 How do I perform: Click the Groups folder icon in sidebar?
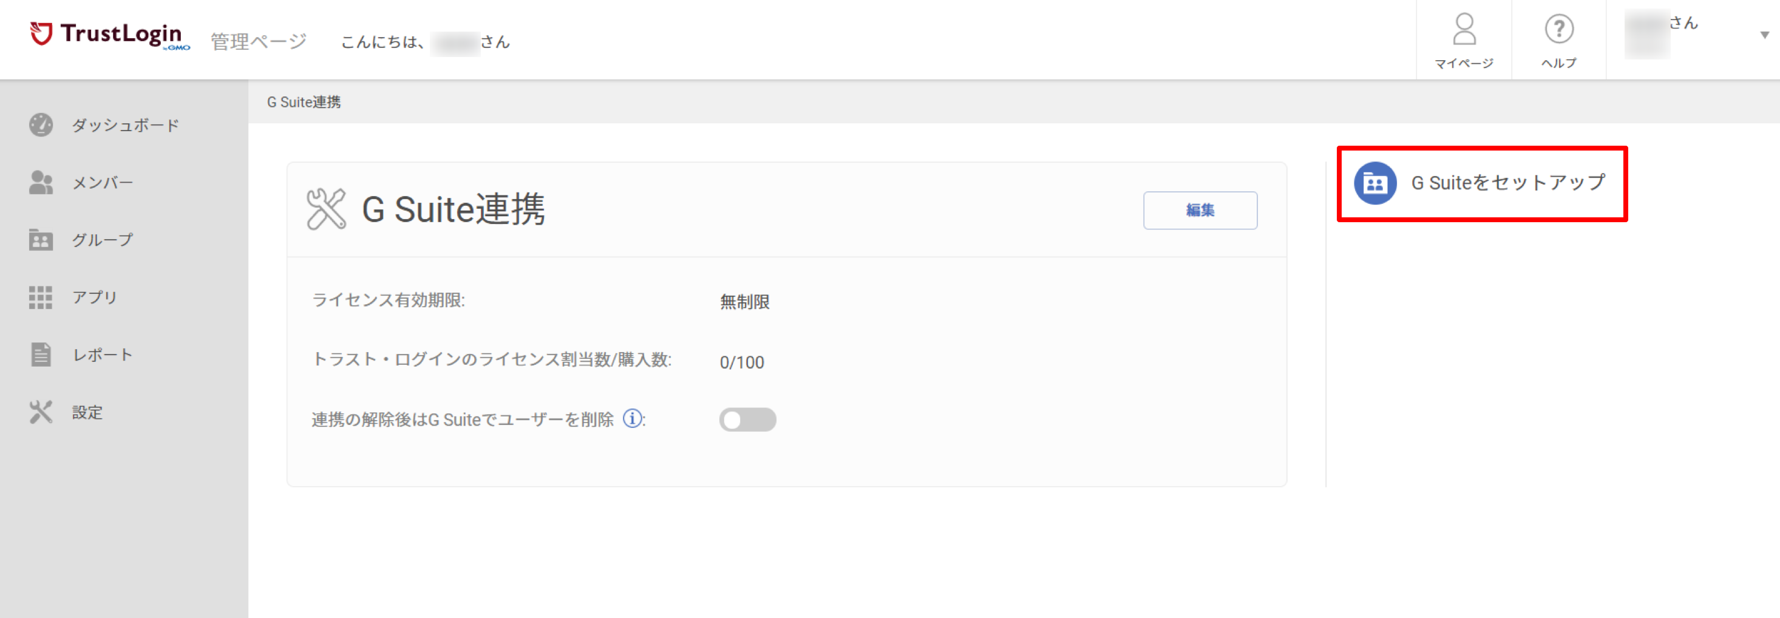point(41,240)
